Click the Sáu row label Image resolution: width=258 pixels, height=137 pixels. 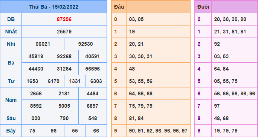coord(11,118)
